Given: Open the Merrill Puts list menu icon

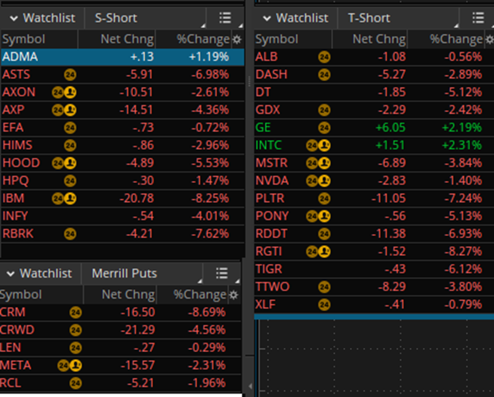Looking at the screenshot, I should 222,273.
